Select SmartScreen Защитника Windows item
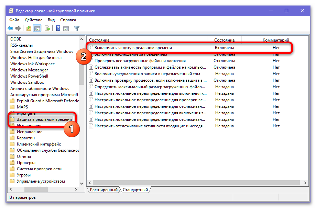The image size is (316, 208). (42, 51)
